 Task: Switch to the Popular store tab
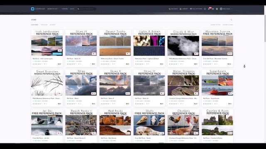[x=44, y=25]
